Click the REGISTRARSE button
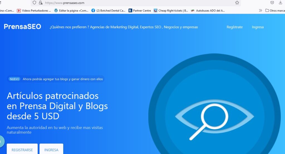285x154 pixels. pyautogui.click(x=22, y=149)
